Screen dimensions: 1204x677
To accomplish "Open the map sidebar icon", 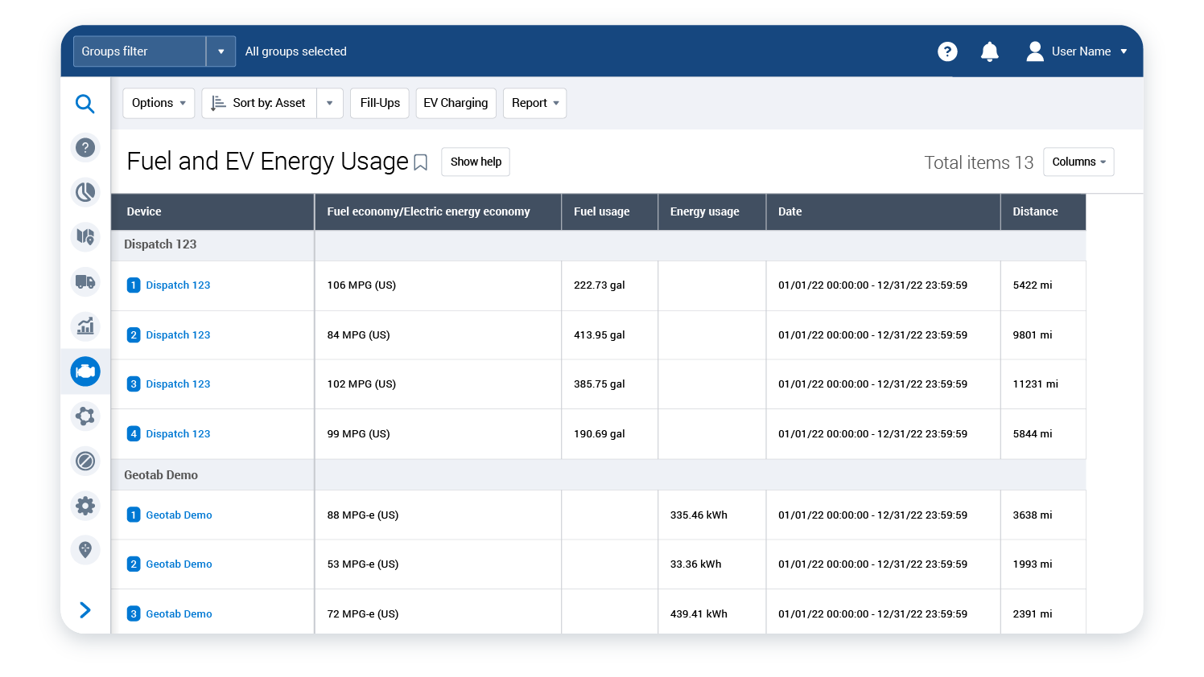I will click(x=85, y=236).
